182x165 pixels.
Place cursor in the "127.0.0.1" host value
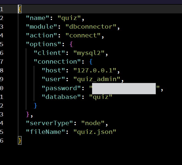click(95, 70)
